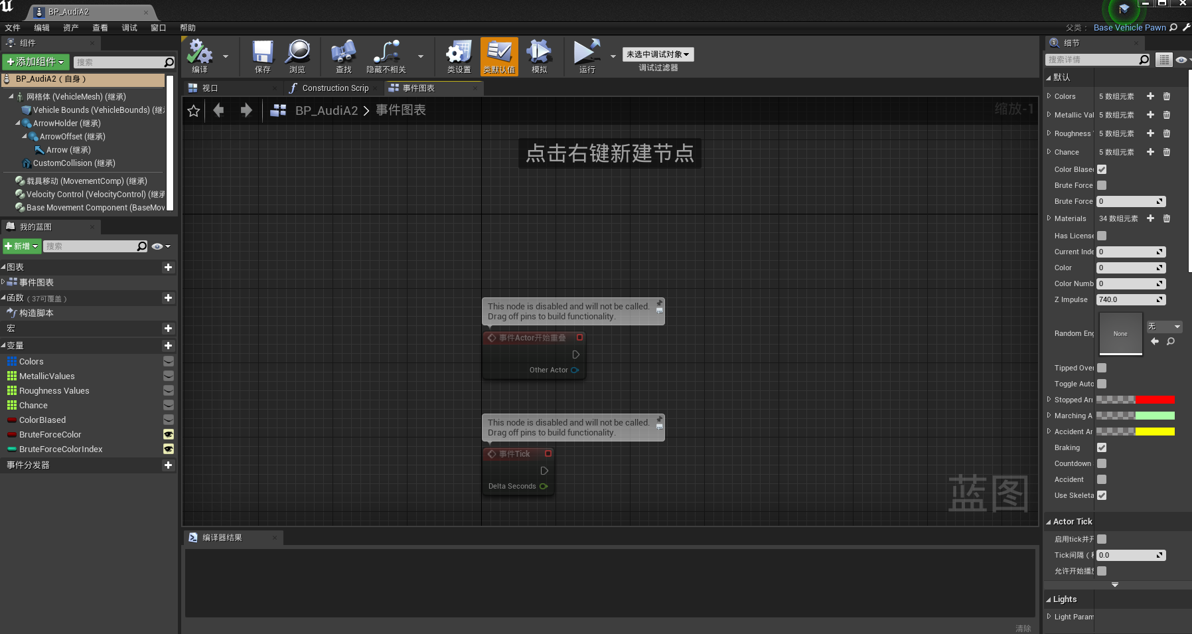Click the Find (查找) binoculars icon
The width and height of the screenshot is (1192, 634).
point(343,53)
